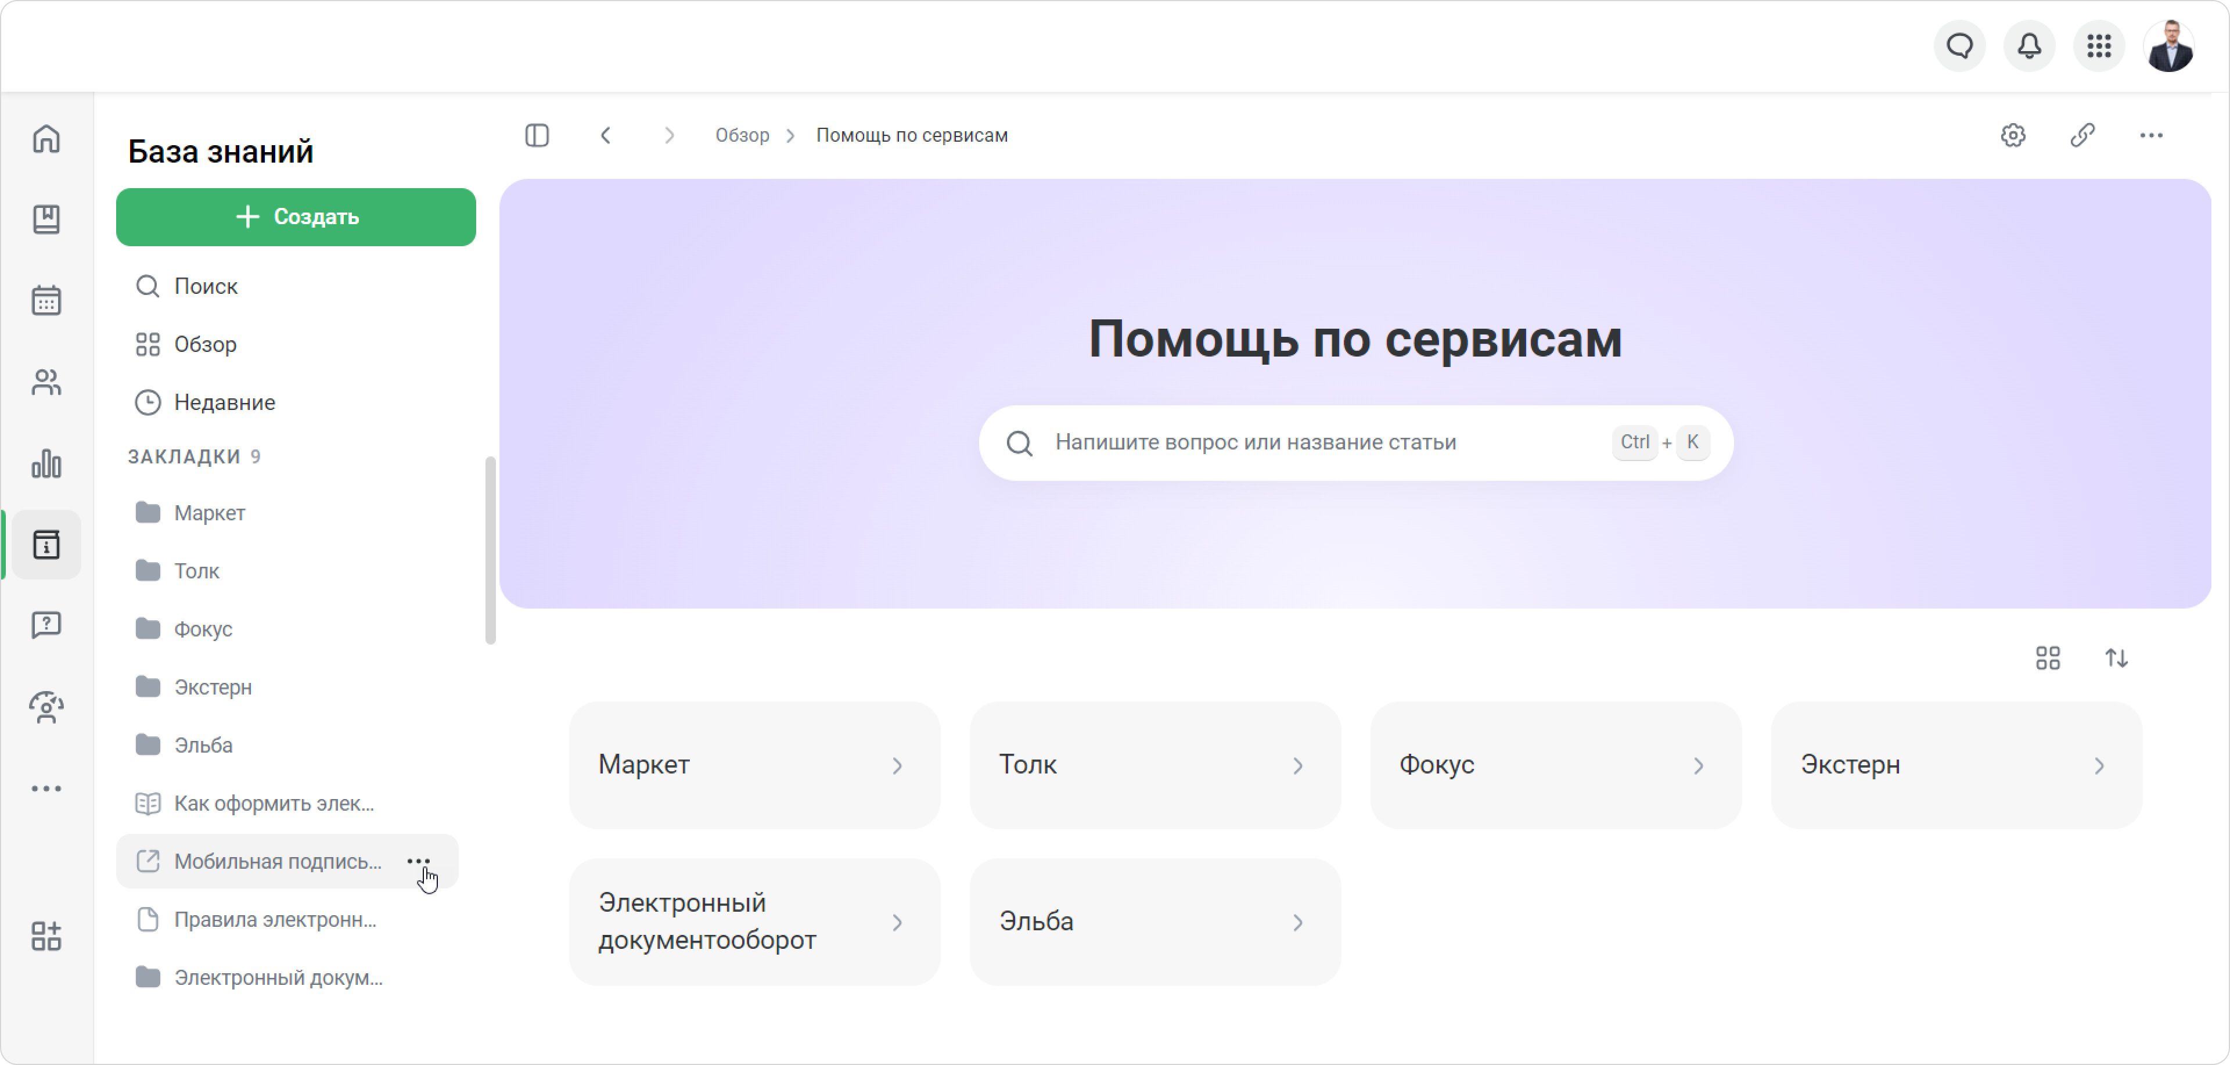Open options ellipsis for Мобильная подпись
Screen dimensions: 2230x1065
click(419, 861)
